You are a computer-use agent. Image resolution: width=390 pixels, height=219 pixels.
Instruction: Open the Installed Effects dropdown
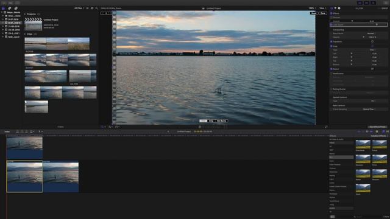click(379, 136)
